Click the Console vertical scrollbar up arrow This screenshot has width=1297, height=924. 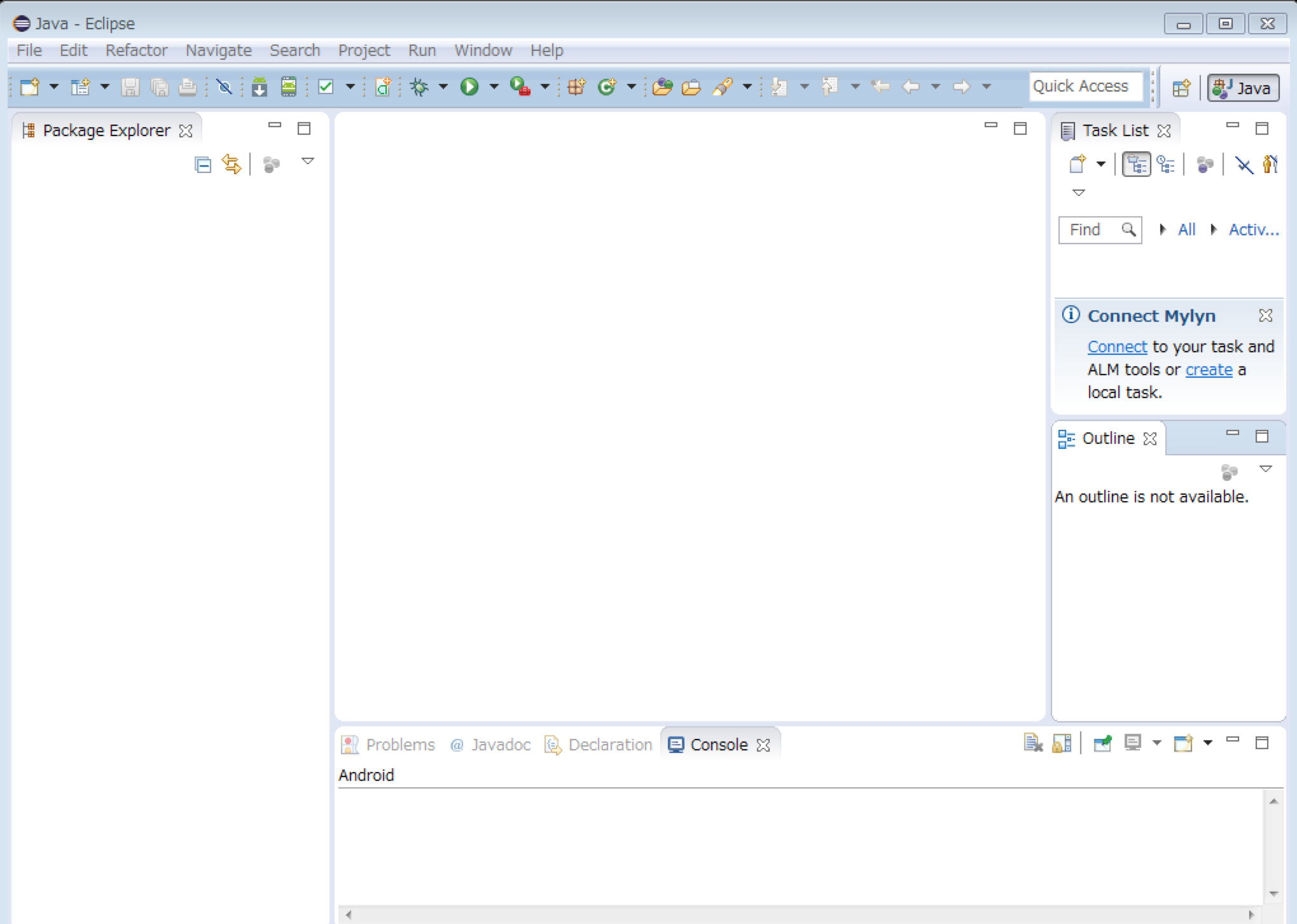pyautogui.click(x=1273, y=801)
